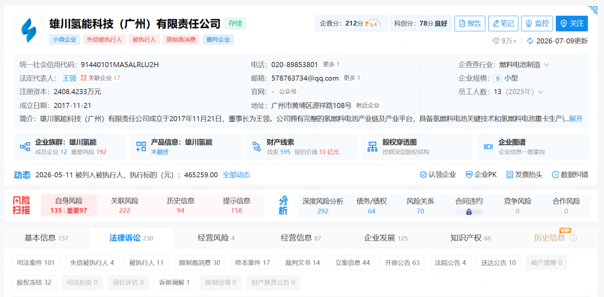Select 自身风险 135 risk tab
This screenshot has width=604, height=297.
tap(69, 205)
